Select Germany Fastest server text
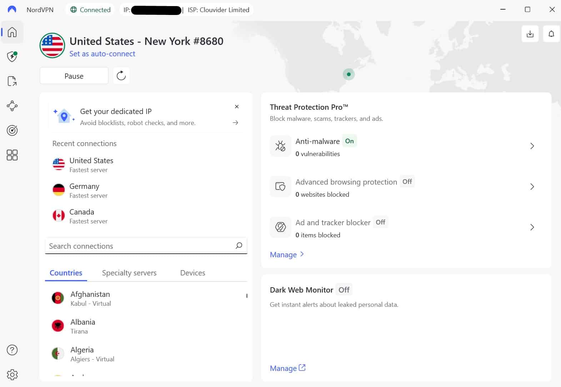The image size is (561, 387). coord(89,196)
